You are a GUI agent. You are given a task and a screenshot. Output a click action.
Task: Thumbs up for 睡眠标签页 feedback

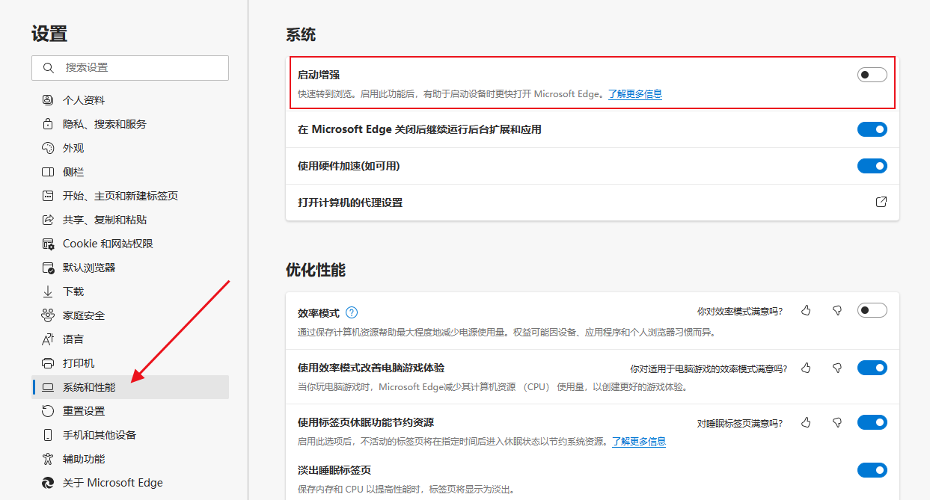(x=806, y=422)
